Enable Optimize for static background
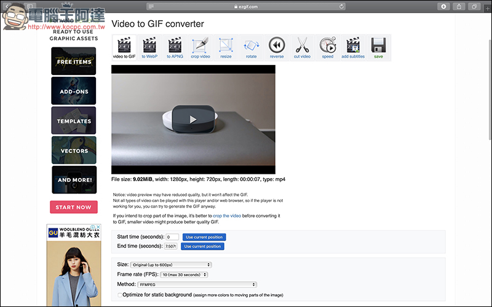 [119, 295]
